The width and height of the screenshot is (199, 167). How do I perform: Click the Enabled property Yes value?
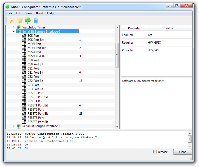tap(150, 35)
